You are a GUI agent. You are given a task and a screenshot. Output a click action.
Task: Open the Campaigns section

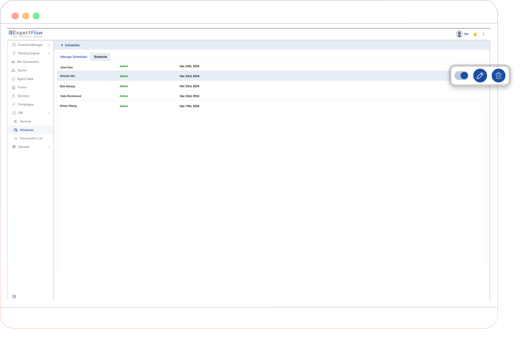[26, 105]
